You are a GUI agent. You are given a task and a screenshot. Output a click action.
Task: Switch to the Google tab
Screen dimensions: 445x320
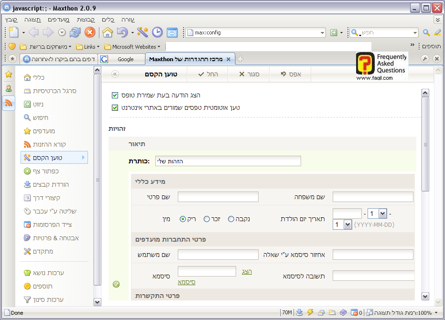point(122,59)
